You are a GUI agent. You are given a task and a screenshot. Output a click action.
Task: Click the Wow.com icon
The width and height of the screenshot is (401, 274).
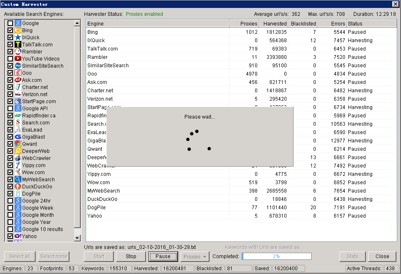point(18,173)
